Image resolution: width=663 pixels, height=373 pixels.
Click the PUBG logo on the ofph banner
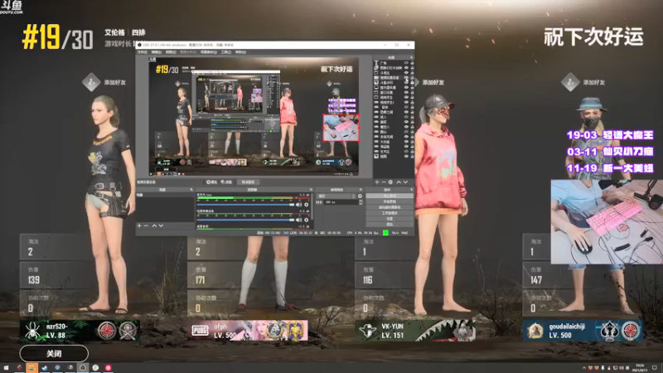(200, 331)
